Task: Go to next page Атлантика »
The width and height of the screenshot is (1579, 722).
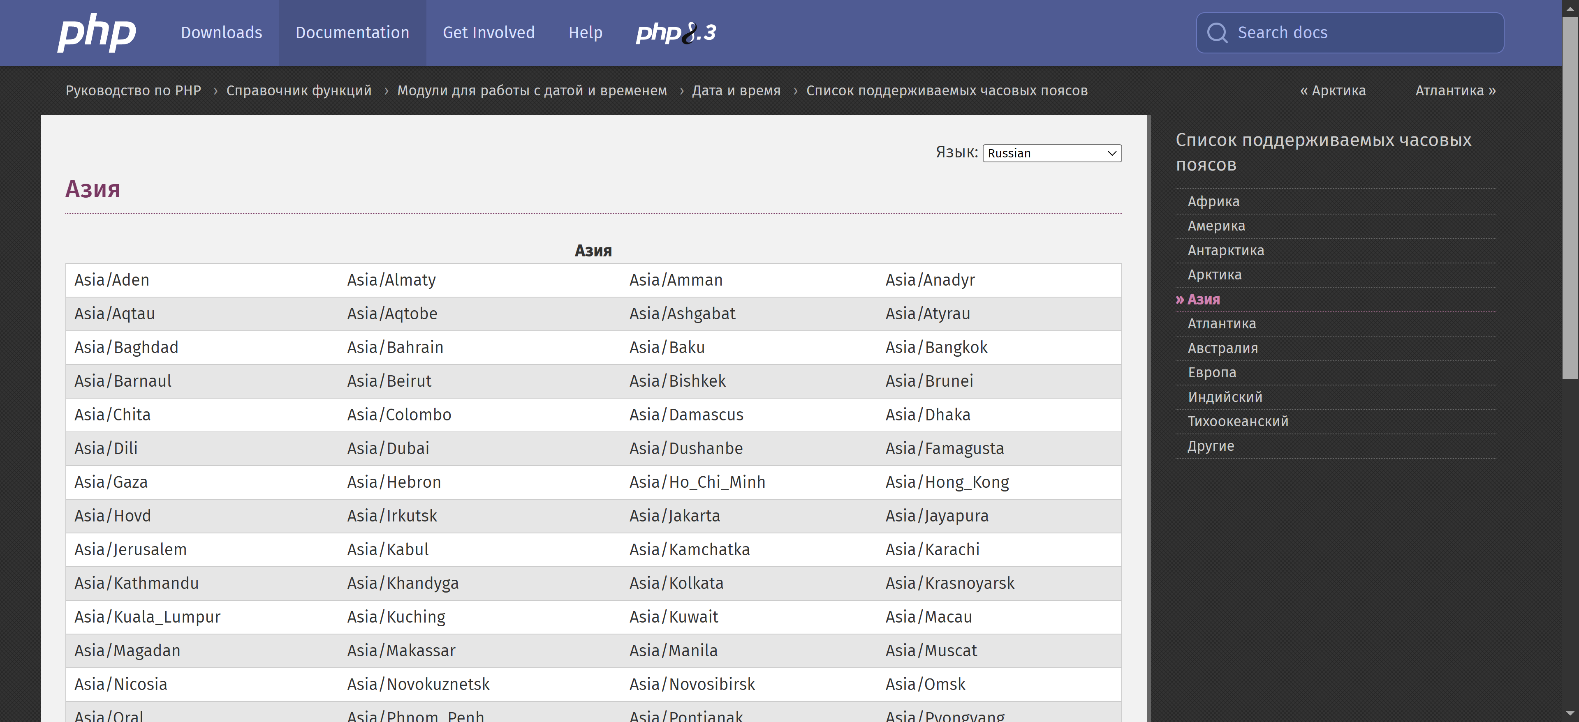Action: click(1455, 91)
